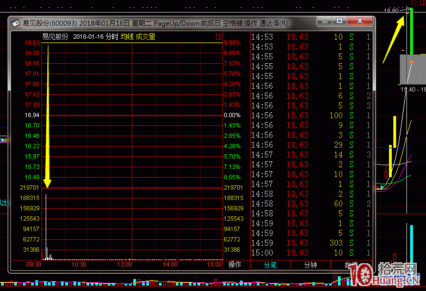Click the 10:30 time axis label
This screenshot has width=426, height=291.
click(79, 264)
